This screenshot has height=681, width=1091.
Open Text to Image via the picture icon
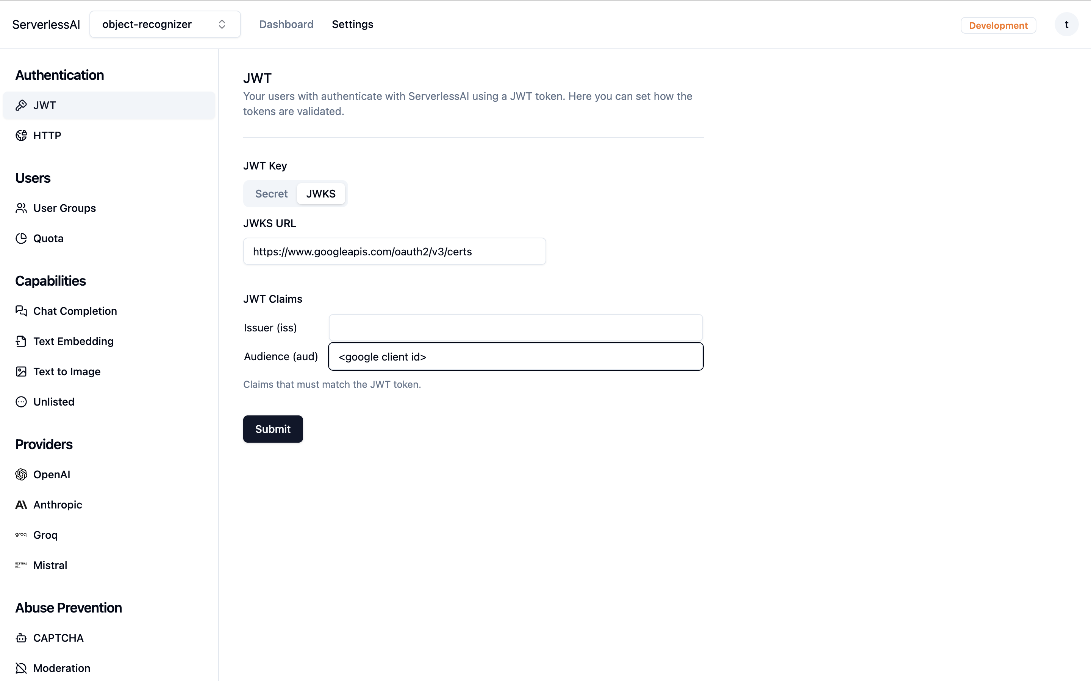22,372
